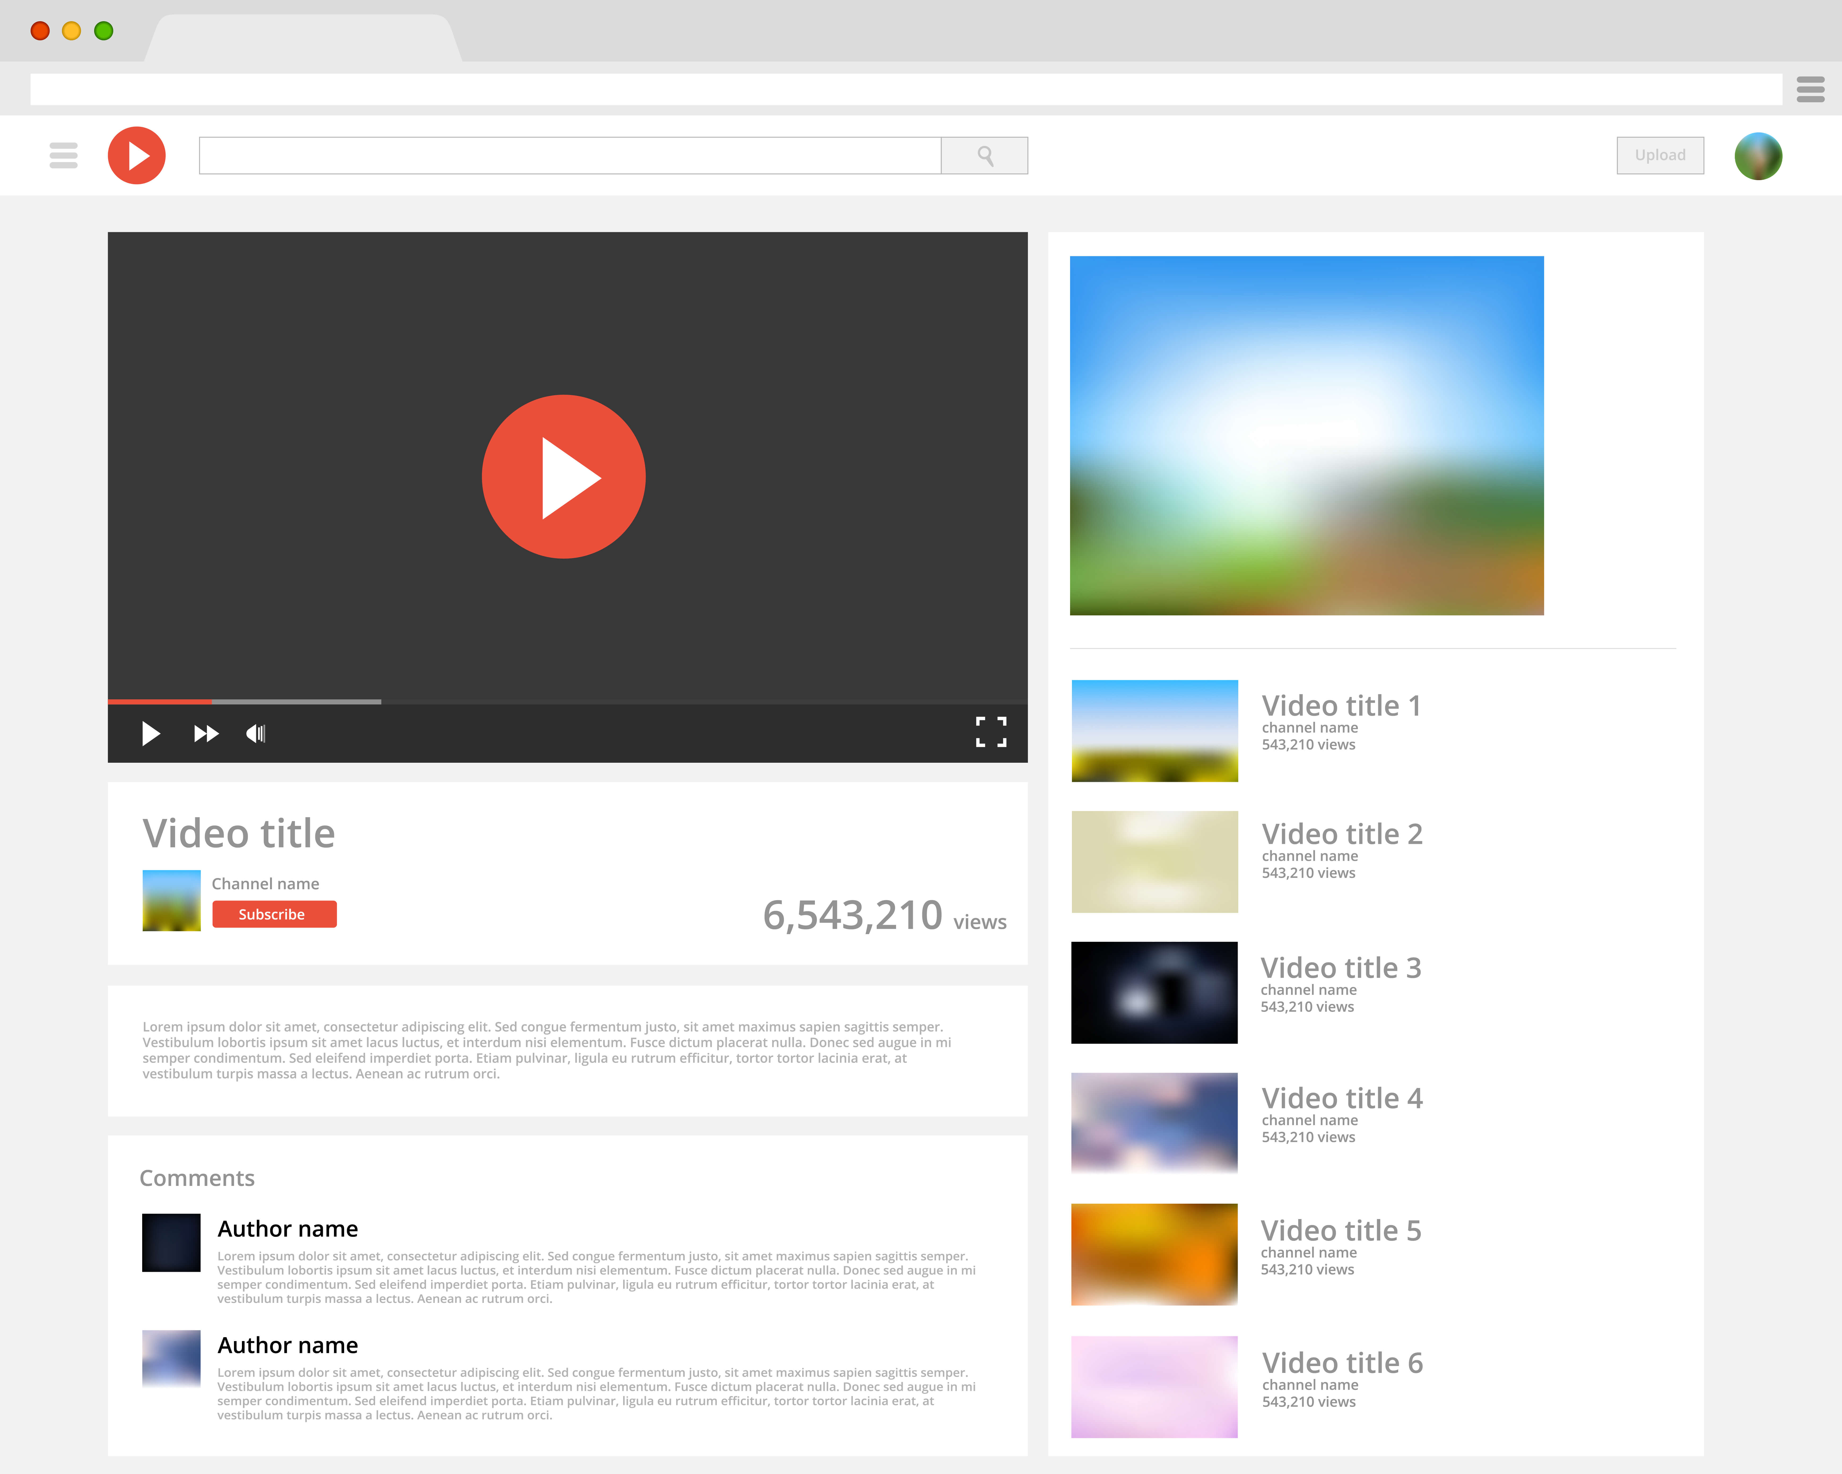Image resolution: width=1842 pixels, height=1474 pixels.
Task: Click the 'Video title 5' link
Action: click(x=1341, y=1230)
